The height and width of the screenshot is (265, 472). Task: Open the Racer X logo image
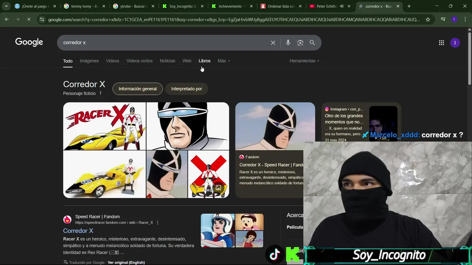(104, 126)
